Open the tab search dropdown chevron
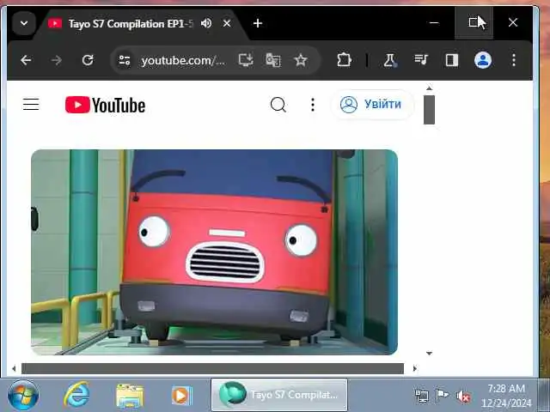Image resolution: width=550 pixels, height=412 pixels. 24,23
